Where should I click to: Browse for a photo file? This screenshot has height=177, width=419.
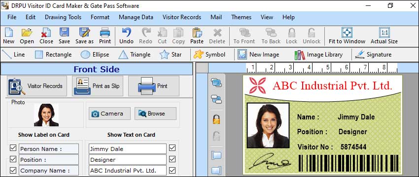click(155, 114)
